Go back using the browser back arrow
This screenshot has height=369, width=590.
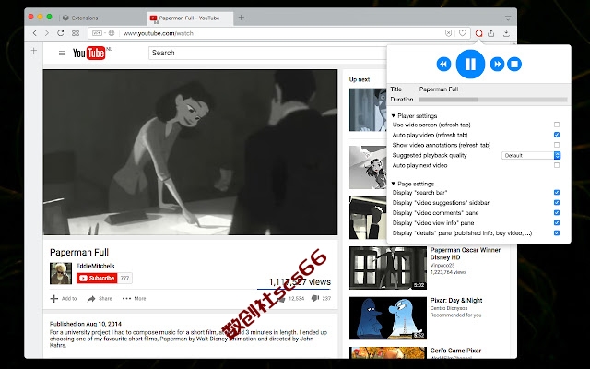35,33
